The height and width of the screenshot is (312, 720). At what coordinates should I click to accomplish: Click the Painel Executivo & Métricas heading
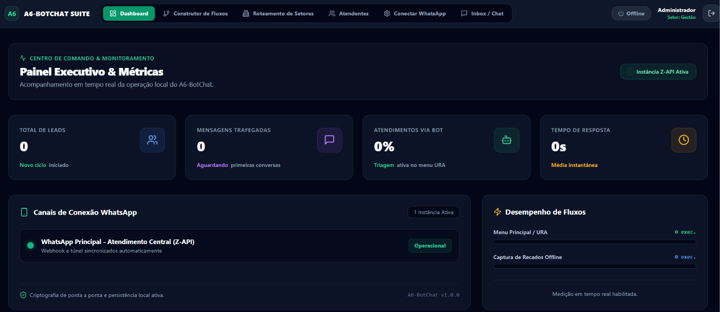point(92,72)
